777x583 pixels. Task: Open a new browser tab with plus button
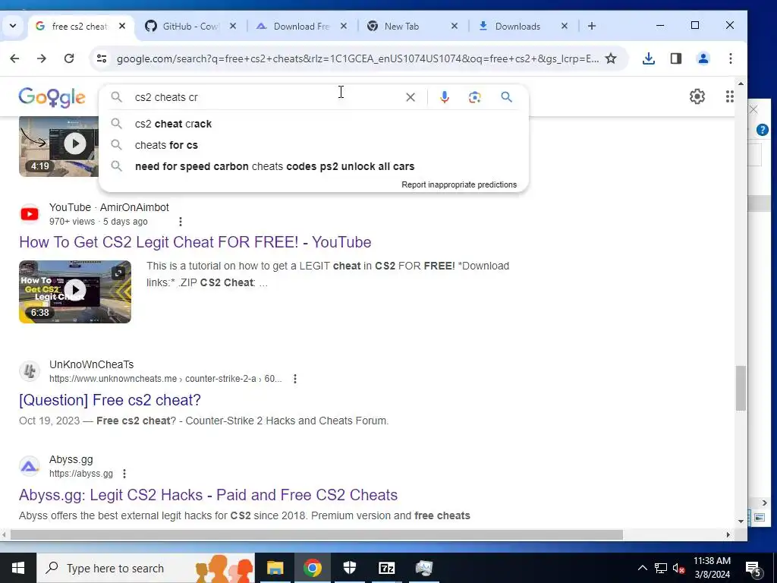[592, 26]
